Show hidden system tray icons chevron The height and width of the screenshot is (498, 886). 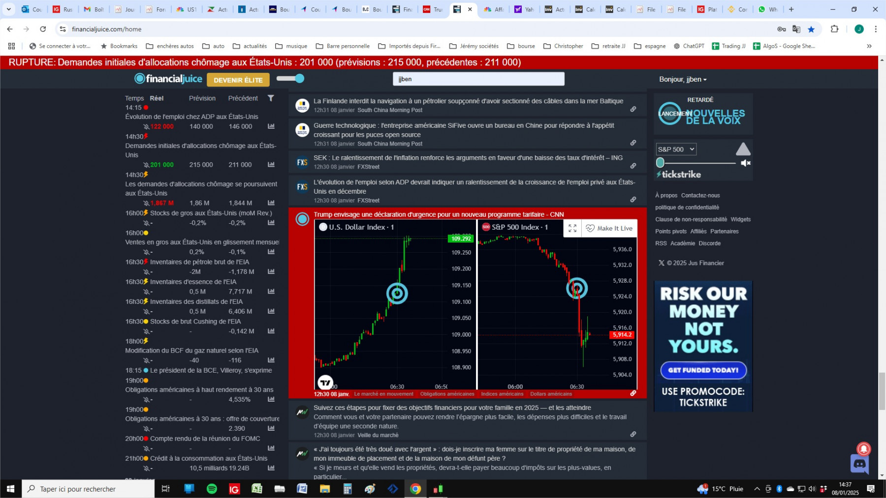pos(757,489)
